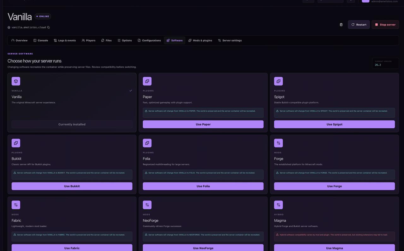The width and height of the screenshot is (404, 251).
Task: Click the Use Magma button
Action: pos(334,248)
